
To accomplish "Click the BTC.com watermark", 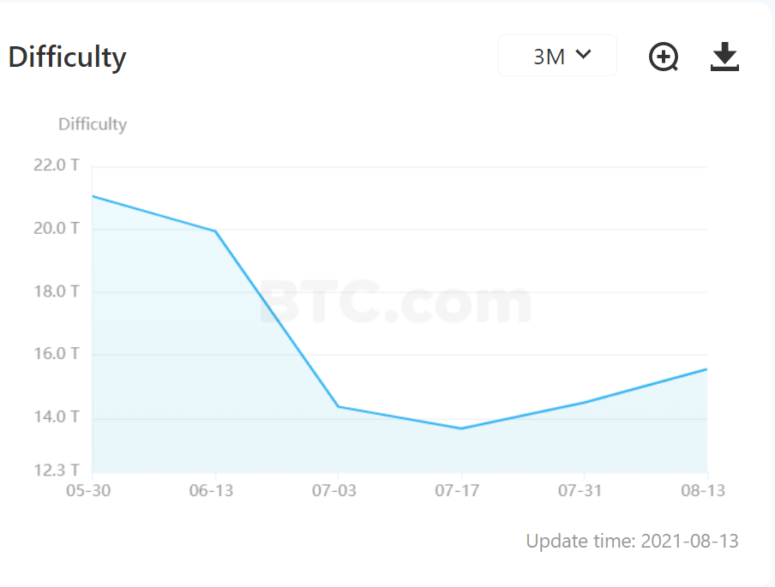I will tap(396, 304).
